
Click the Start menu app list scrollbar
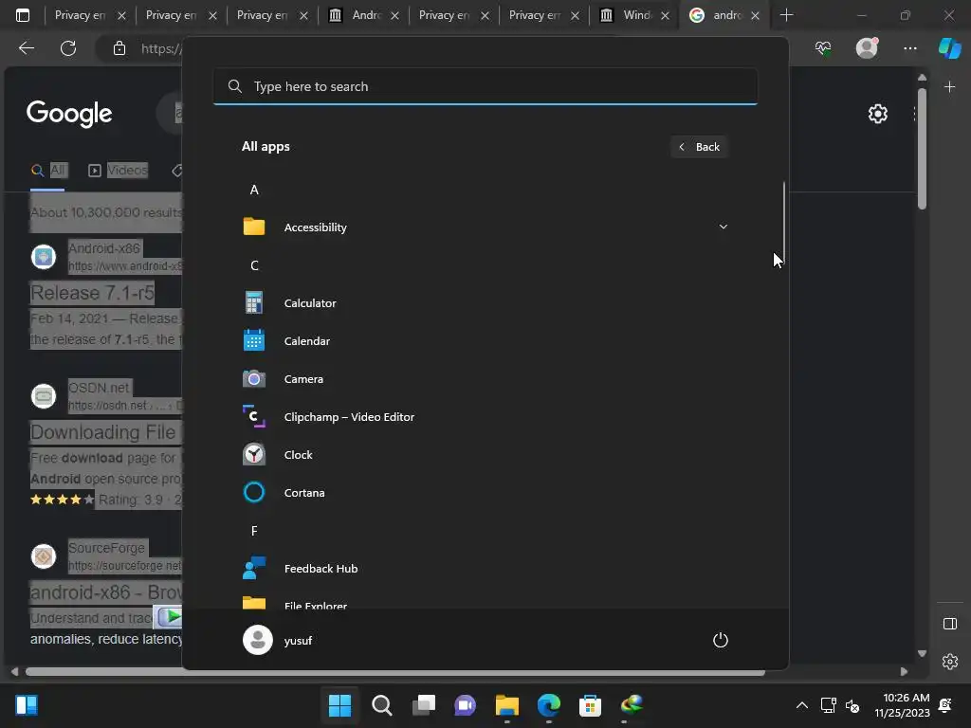pyautogui.click(x=783, y=221)
